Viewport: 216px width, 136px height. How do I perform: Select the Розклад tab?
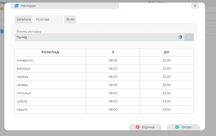42,19
